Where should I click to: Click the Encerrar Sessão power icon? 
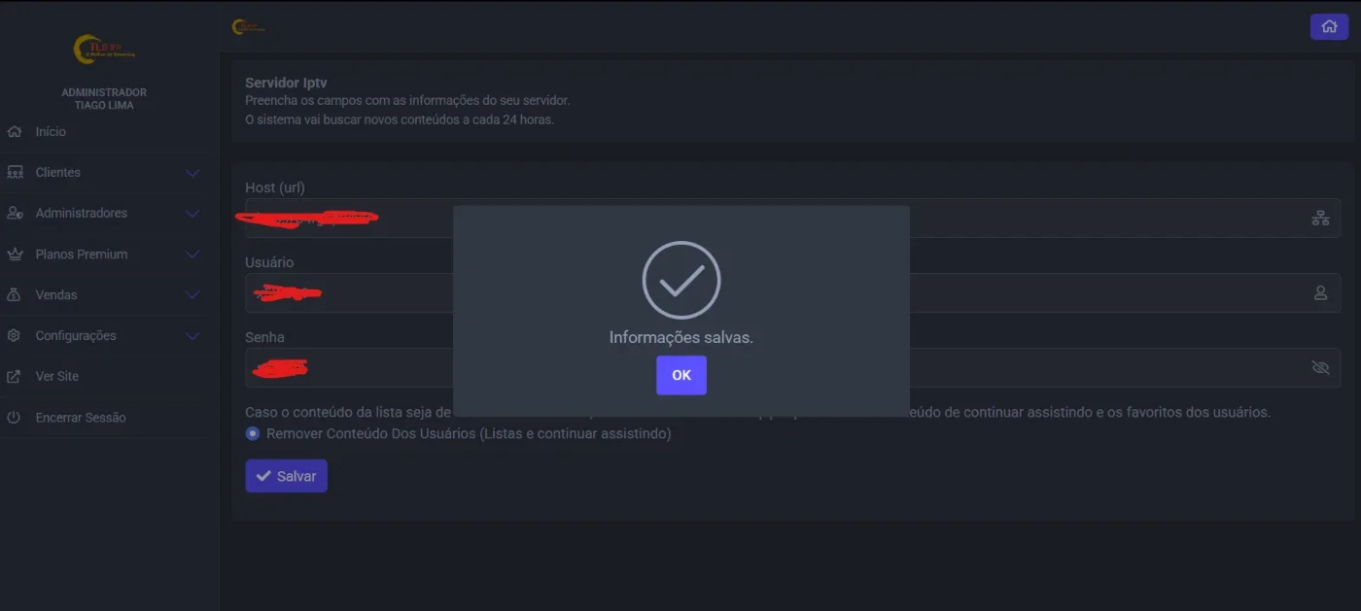[x=14, y=417]
